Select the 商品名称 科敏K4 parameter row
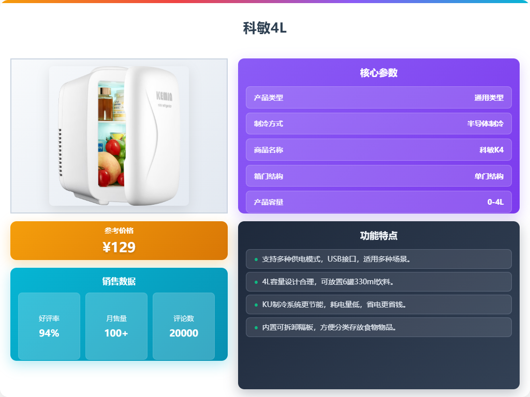Screen dimensions: 530x397 tap(378, 150)
